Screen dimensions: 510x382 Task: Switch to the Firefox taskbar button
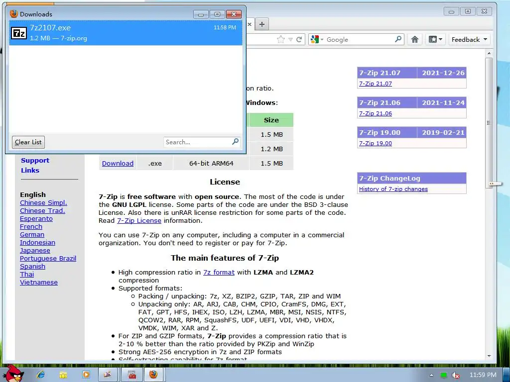coord(153,375)
